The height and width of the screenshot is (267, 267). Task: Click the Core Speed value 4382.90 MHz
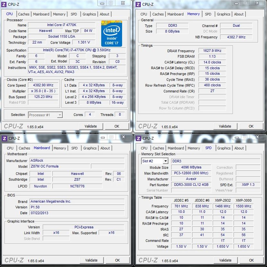click(43, 85)
